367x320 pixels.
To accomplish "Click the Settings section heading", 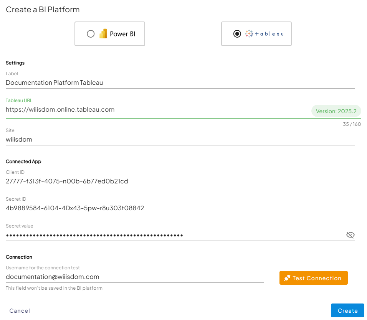I will pyautogui.click(x=15, y=63).
